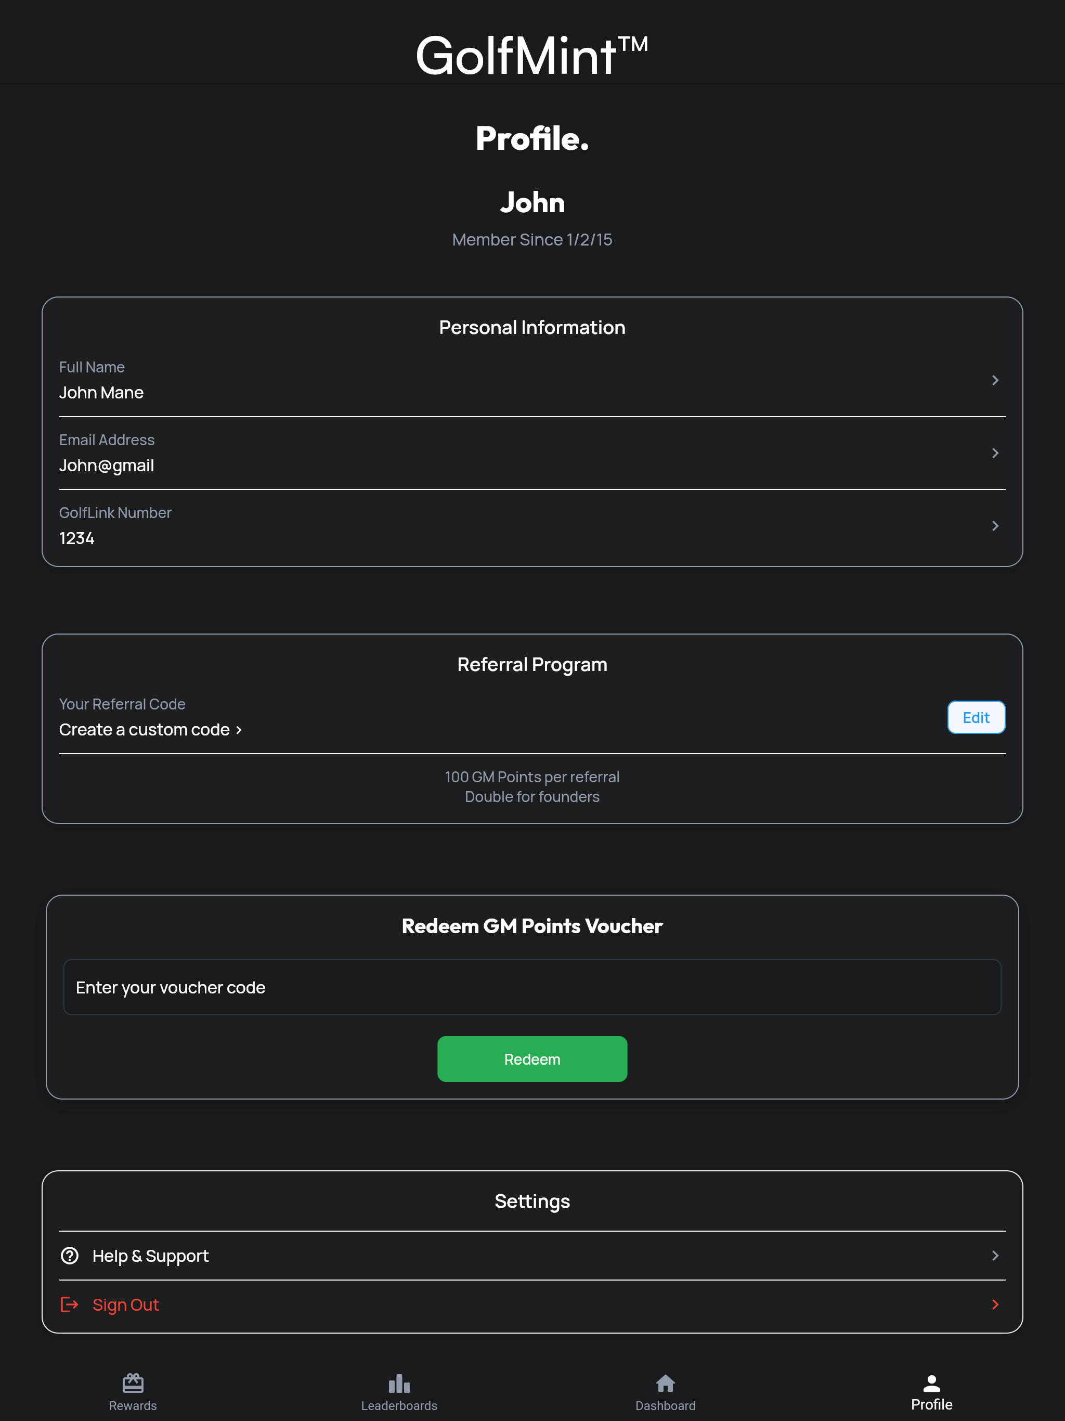The width and height of the screenshot is (1065, 1421).
Task: Click the Double for founders text
Action: click(532, 797)
